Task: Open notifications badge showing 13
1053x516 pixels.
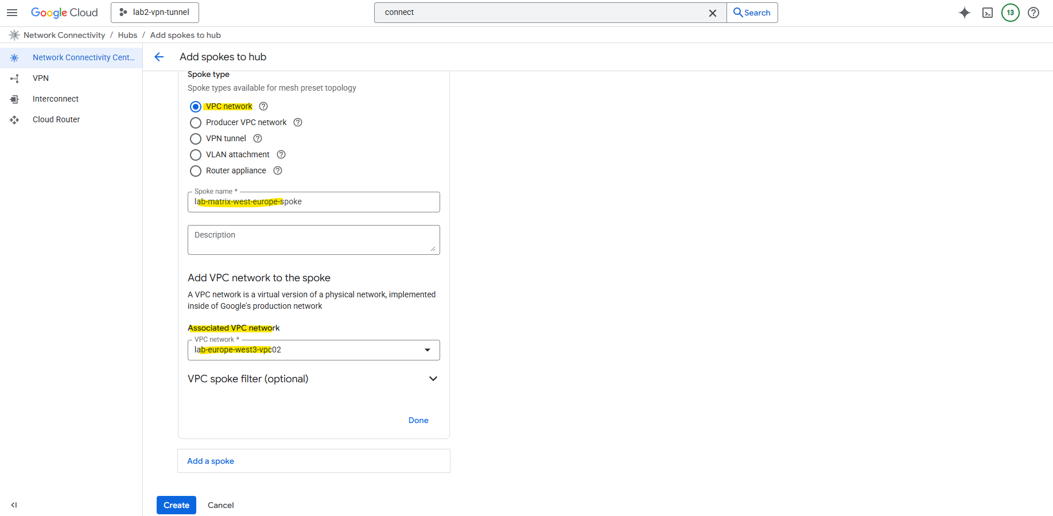Action: pyautogui.click(x=1011, y=13)
